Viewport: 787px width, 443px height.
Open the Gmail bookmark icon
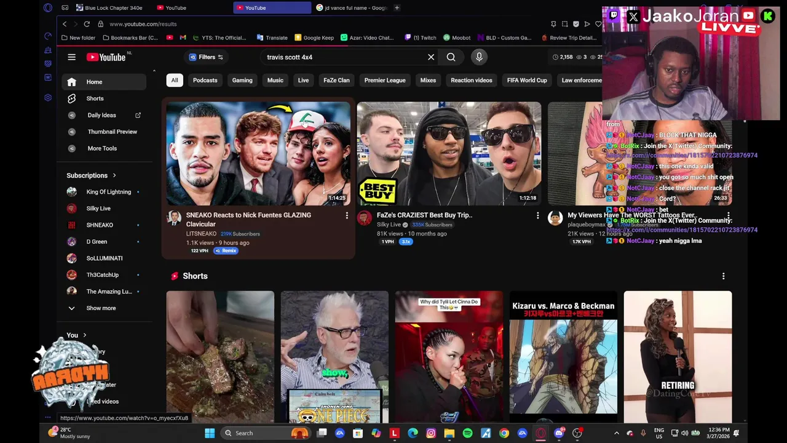(x=183, y=38)
